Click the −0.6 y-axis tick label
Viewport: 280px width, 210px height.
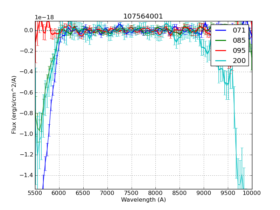pos(26,93)
